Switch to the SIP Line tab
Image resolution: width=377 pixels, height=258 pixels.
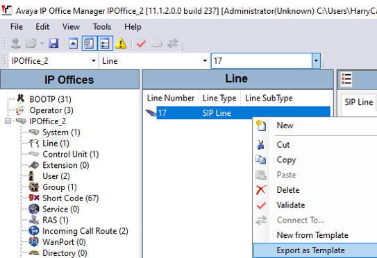358,102
